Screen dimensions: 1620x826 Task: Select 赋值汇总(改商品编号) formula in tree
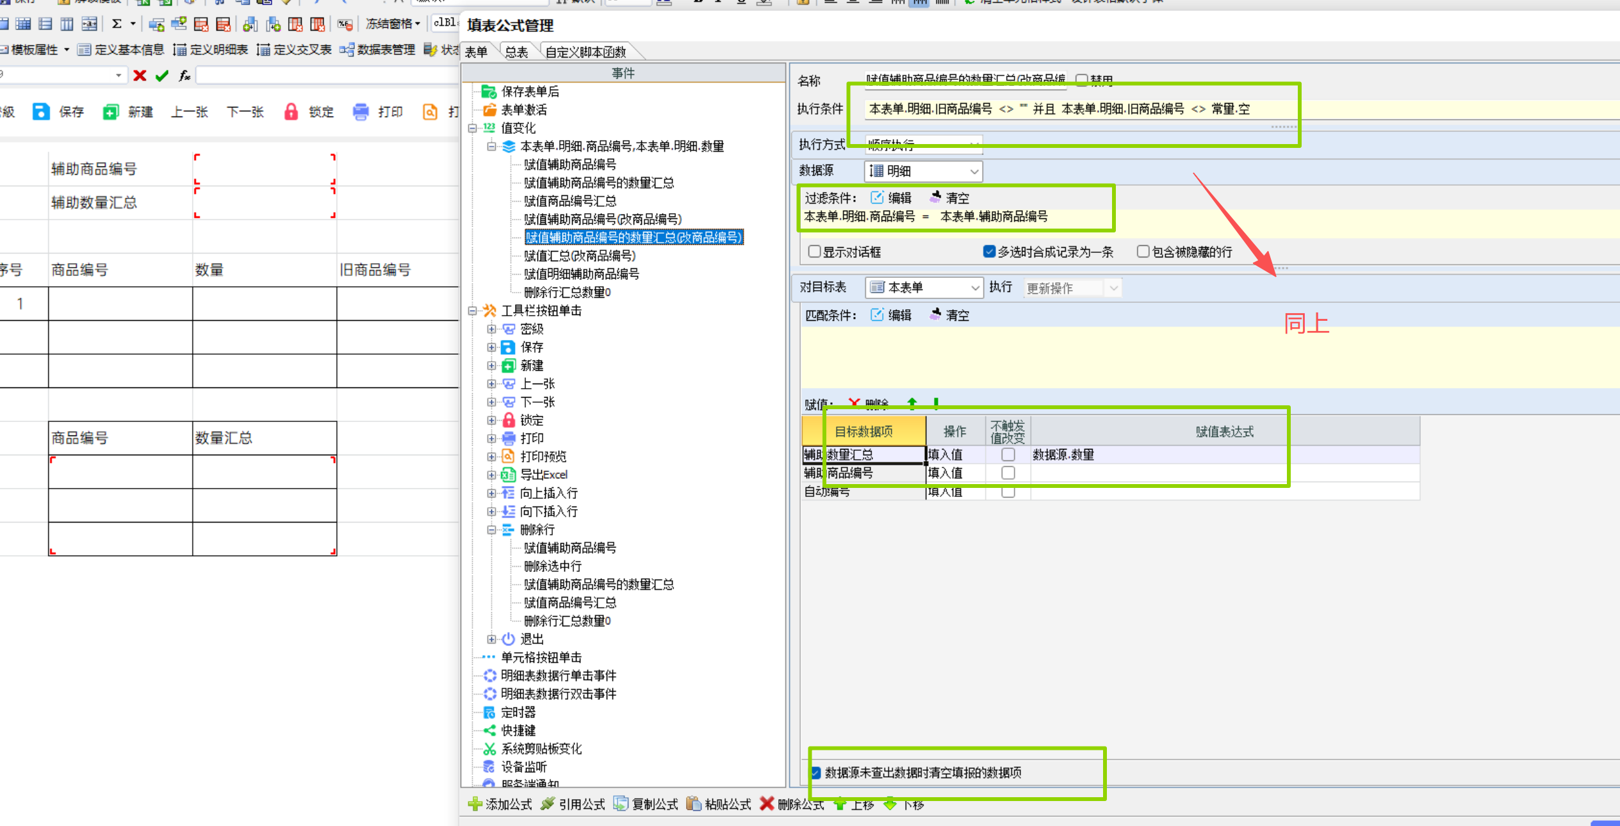579,256
